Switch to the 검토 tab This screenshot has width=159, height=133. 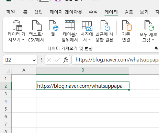point(129,12)
